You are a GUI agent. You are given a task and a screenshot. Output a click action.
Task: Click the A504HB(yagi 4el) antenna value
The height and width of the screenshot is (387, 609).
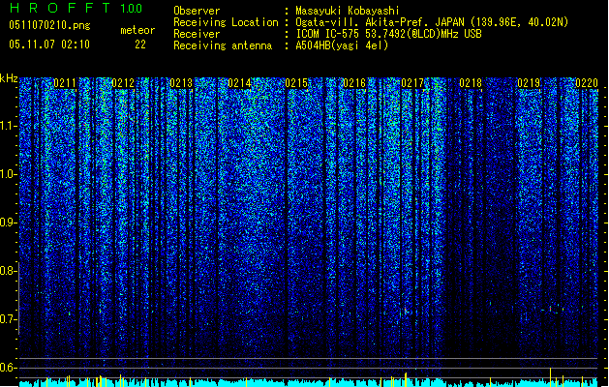[342, 45]
